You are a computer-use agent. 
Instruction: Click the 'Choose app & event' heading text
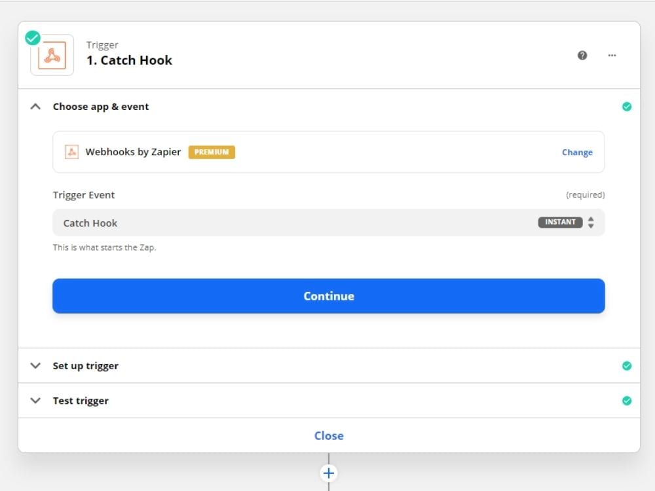(x=101, y=107)
